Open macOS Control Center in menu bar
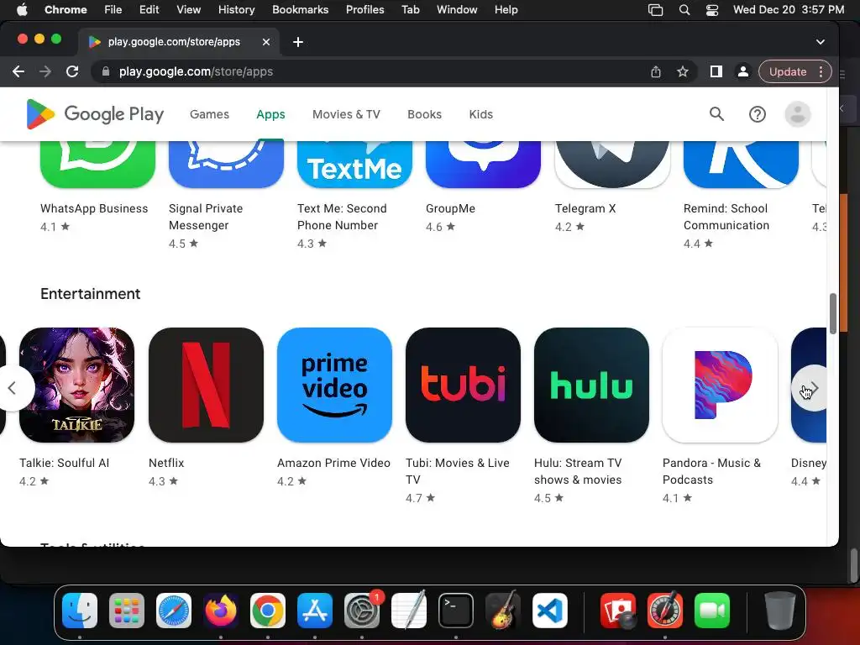The width and height of the screenshot is (860, 645). 712,9
